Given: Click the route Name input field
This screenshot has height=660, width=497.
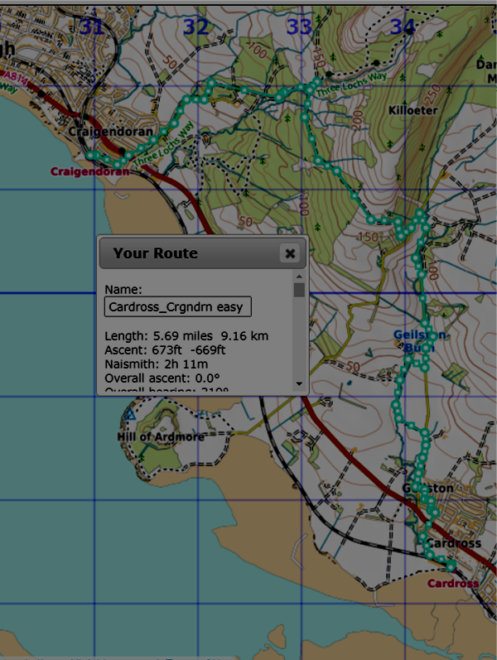Looking at the screenshot, I should tap(178, 307).
